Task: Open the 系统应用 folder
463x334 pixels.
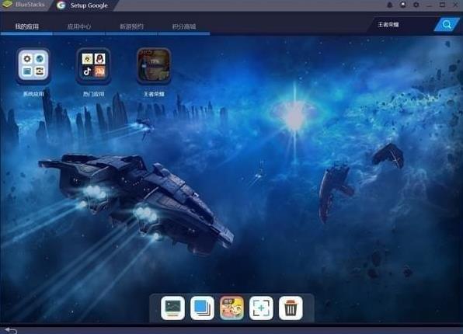Action: pos(33,65)
